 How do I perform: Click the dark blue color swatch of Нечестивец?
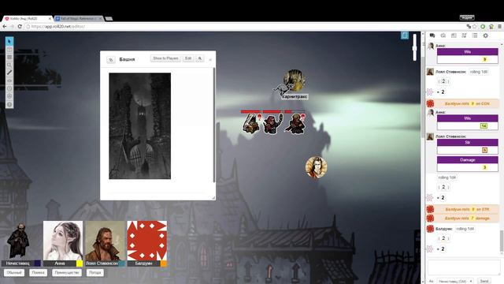click(x=37, y=263)
